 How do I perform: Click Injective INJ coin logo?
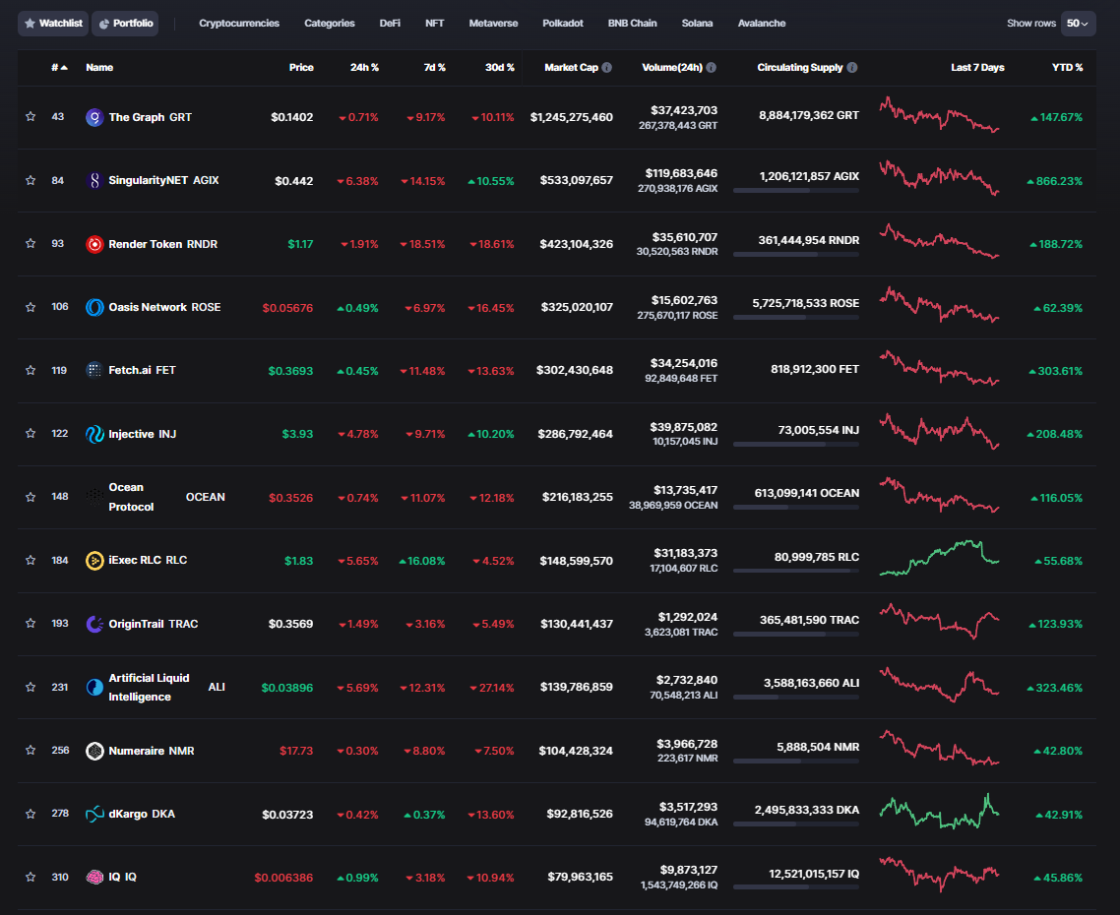click(94, 434)
